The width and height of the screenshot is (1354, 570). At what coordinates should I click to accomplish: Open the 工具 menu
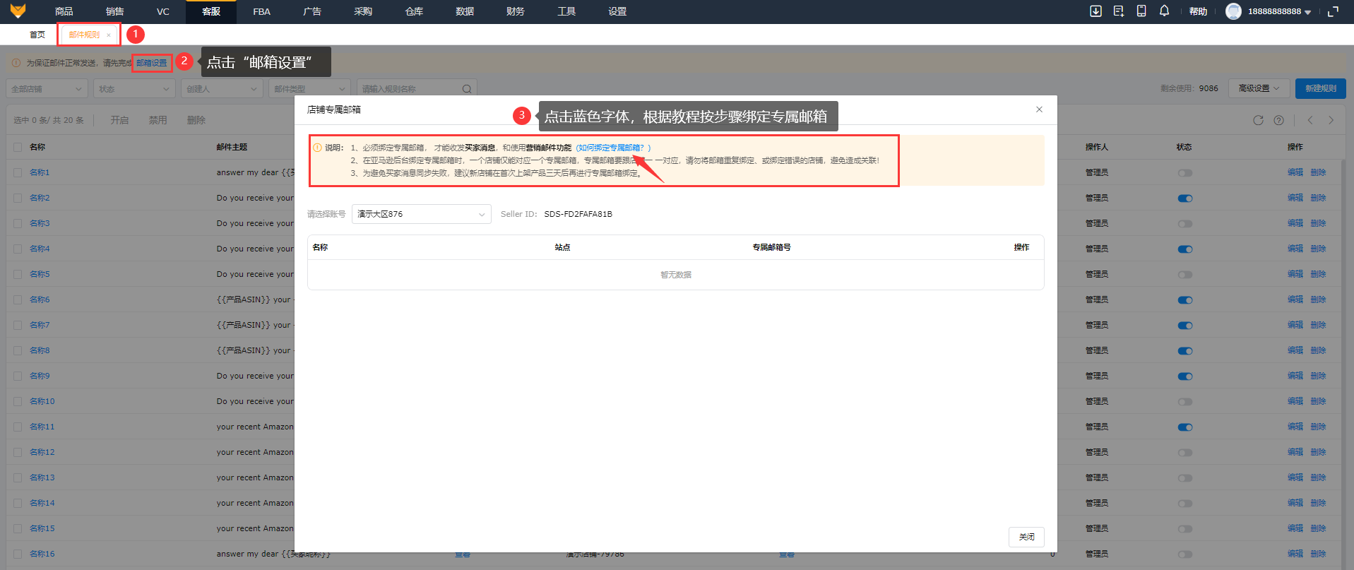click(x=566, y=11)
